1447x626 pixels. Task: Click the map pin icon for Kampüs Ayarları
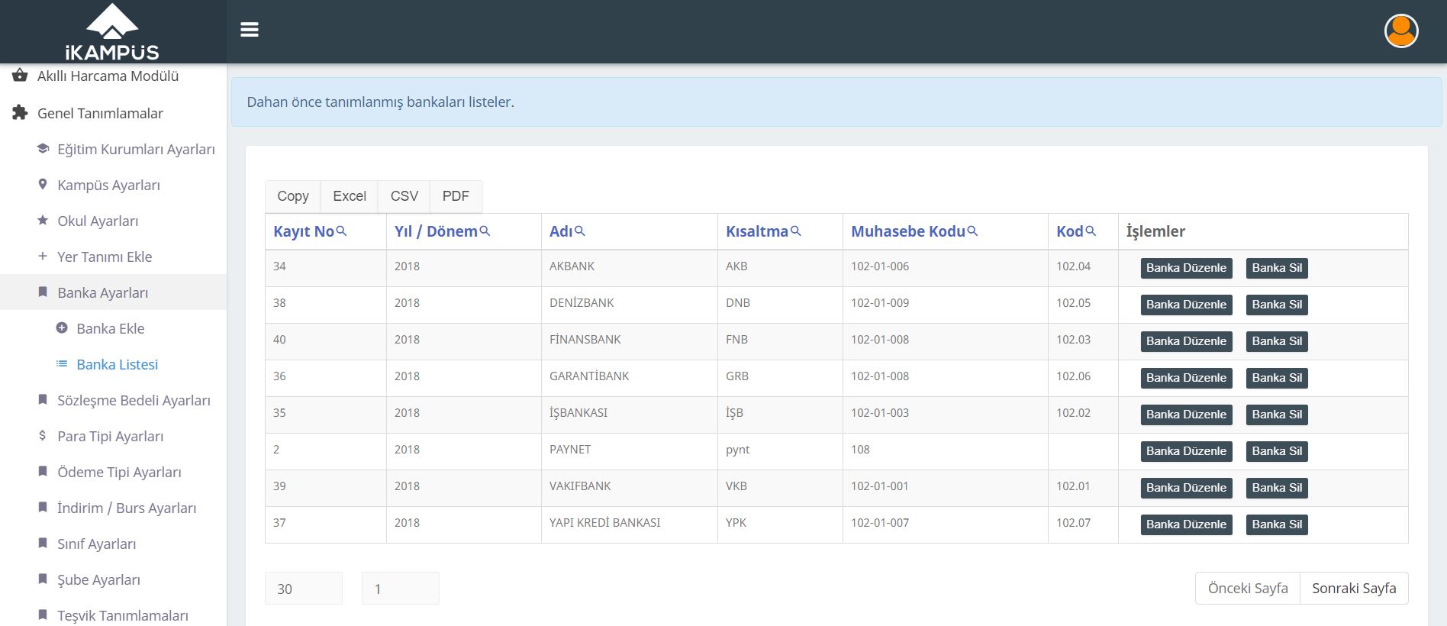tap(43, 184)
